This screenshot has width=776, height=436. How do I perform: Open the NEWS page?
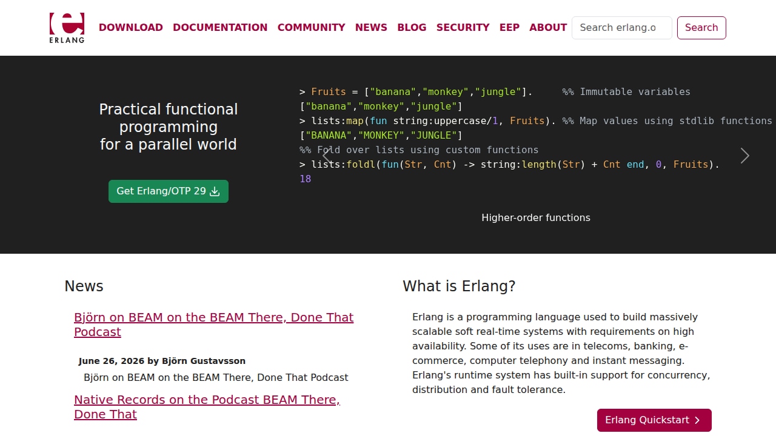[371, 27]
